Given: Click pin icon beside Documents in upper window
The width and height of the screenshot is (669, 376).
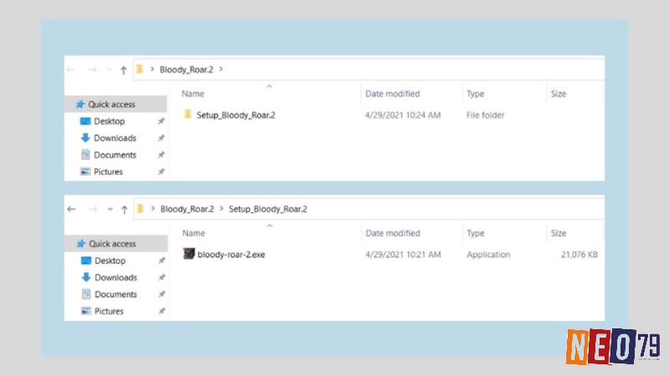Looking at the screenshot, I should (161, 155).
